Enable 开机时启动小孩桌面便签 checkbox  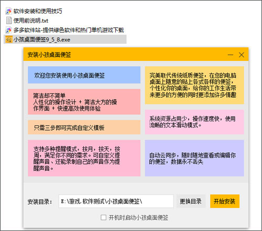[103, 217]
